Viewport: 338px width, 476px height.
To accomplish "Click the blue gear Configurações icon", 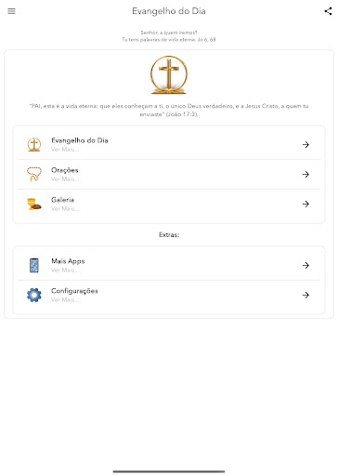I will click(34, 295).
